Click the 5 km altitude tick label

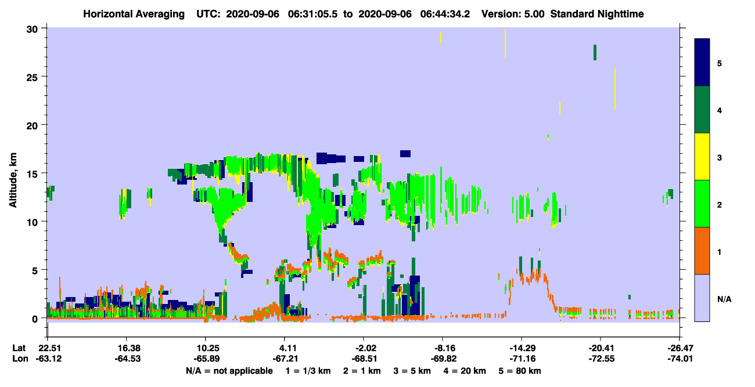click(x=37, y=270)
